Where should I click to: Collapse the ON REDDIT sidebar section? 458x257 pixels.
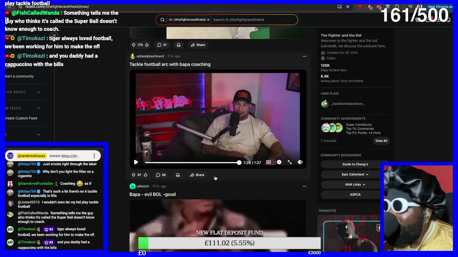point(39,92)
